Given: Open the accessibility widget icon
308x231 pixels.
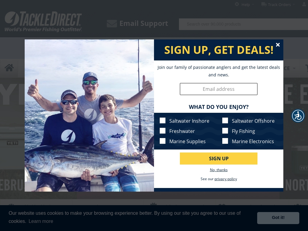Looking at the screenshot, I should [298, 116].
